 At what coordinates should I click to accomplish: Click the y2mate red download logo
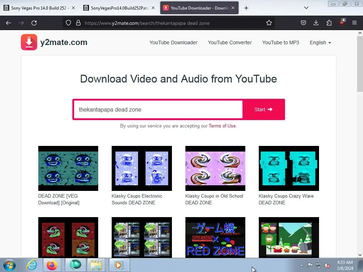point(29,42)
